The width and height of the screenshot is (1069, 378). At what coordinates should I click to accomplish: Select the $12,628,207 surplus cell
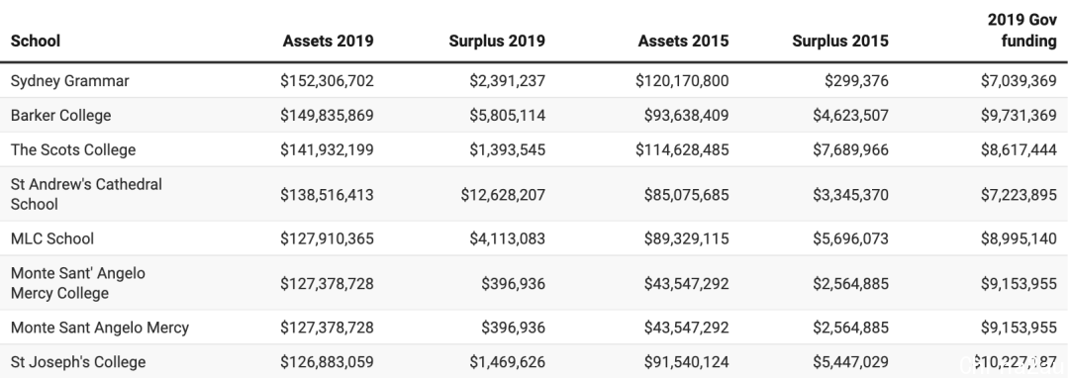pos(503,195)
